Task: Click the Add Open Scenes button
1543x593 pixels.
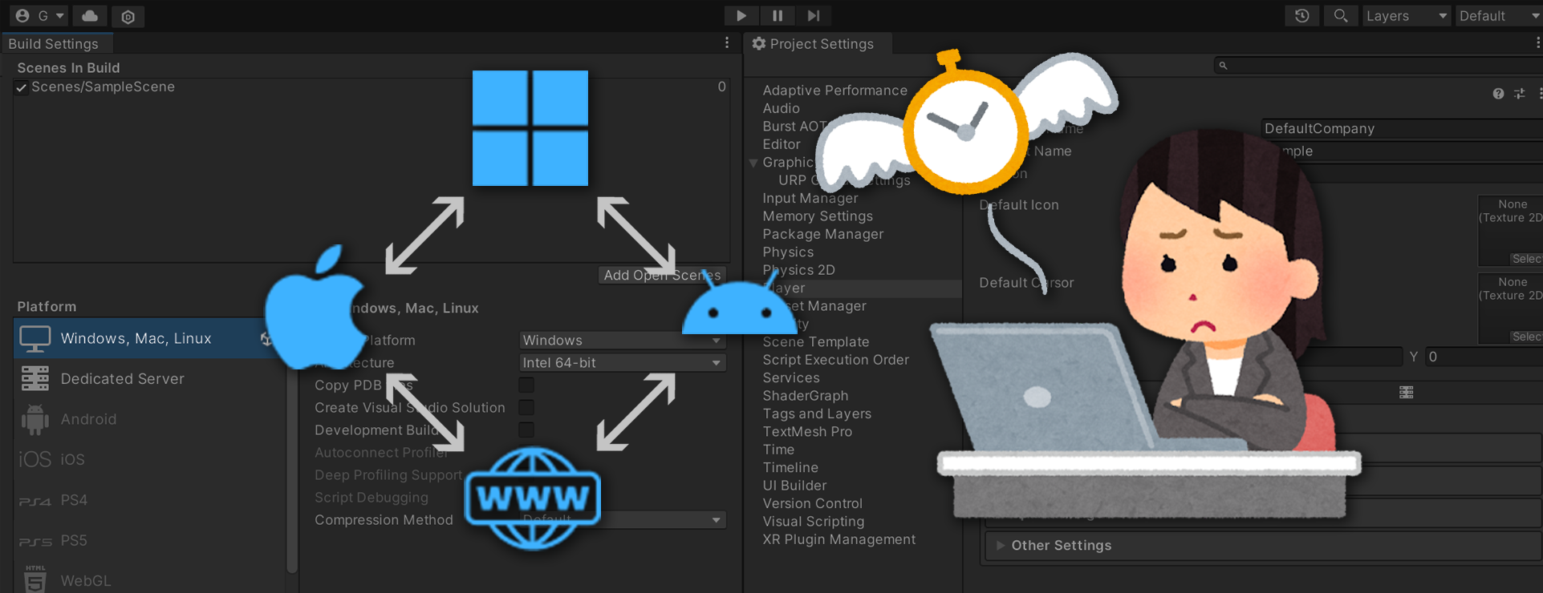Action: point(662,275)
